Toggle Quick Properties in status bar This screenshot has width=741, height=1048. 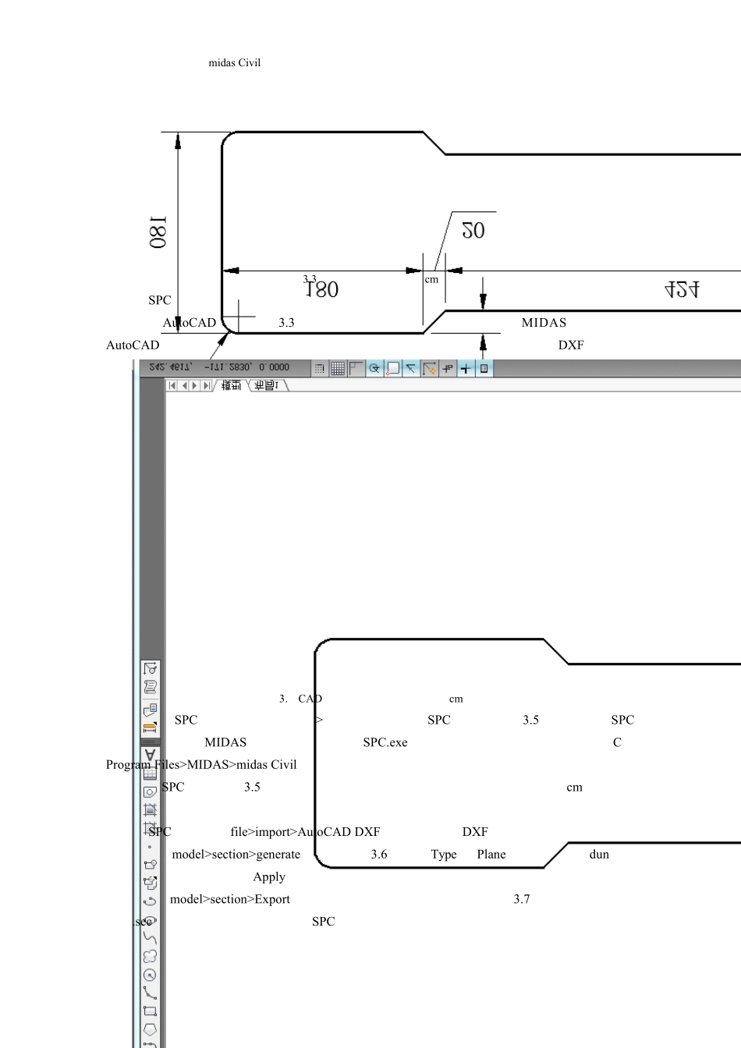[x=484, y=368]
